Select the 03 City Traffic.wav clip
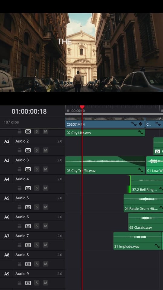The width and height of the screenshot is (163, 290). click(105, 165)
